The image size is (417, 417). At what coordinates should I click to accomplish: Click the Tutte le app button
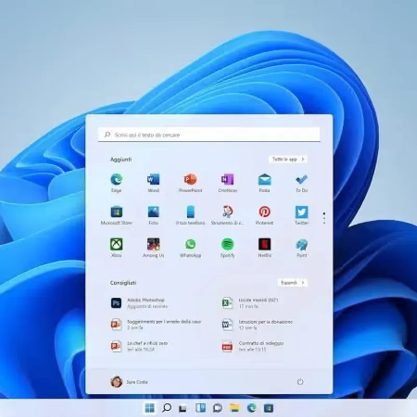tap(288, 159)
